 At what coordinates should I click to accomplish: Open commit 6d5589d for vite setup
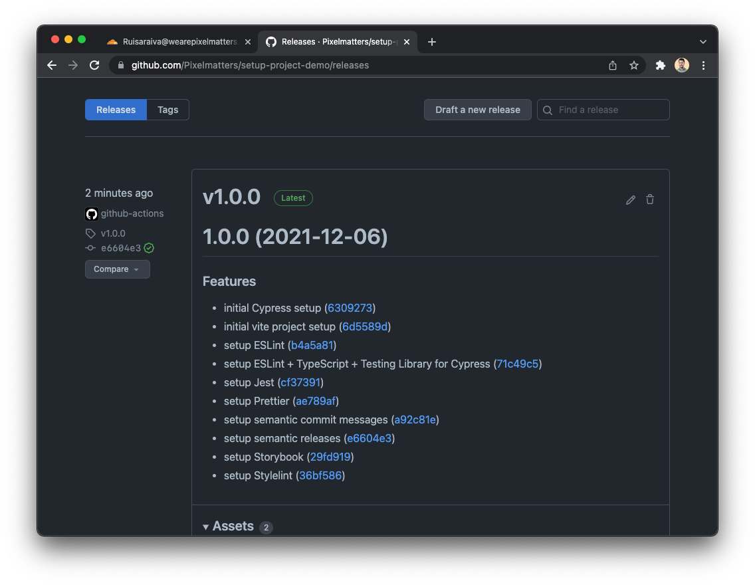click(x=365, y=327)
